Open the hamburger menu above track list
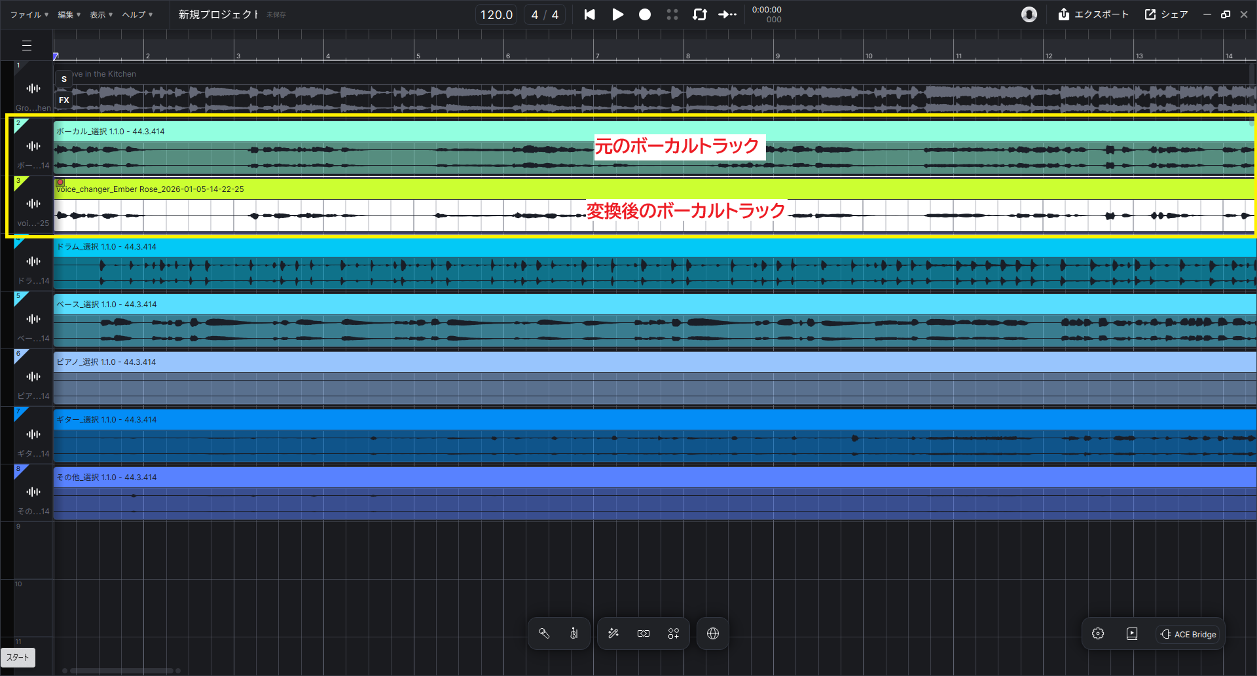The width and height of the screenshot is (1257, 676). (x=27, y=45)
